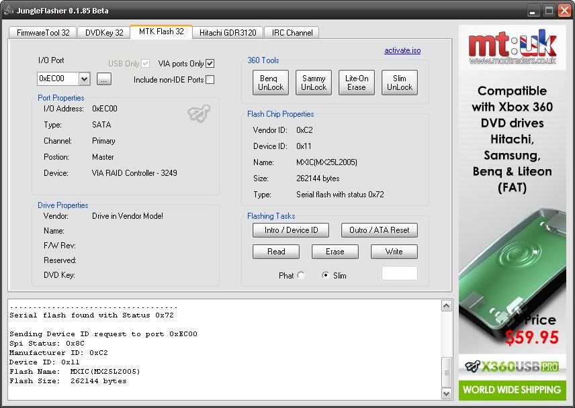Click the Outro / ATA Reset button

[x=379, y=230]
